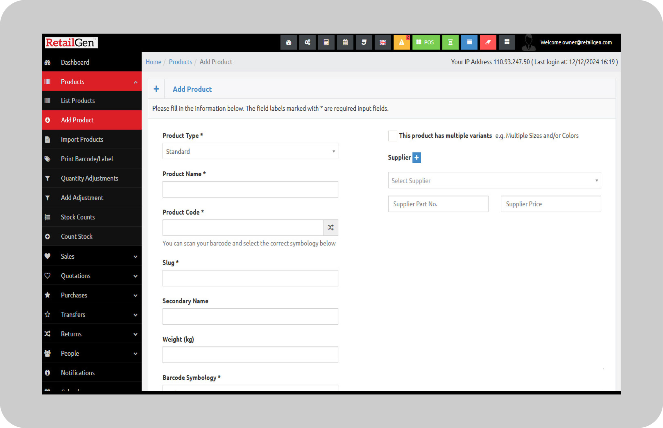Expand the Sales sidebar menu

click(91, 256)
